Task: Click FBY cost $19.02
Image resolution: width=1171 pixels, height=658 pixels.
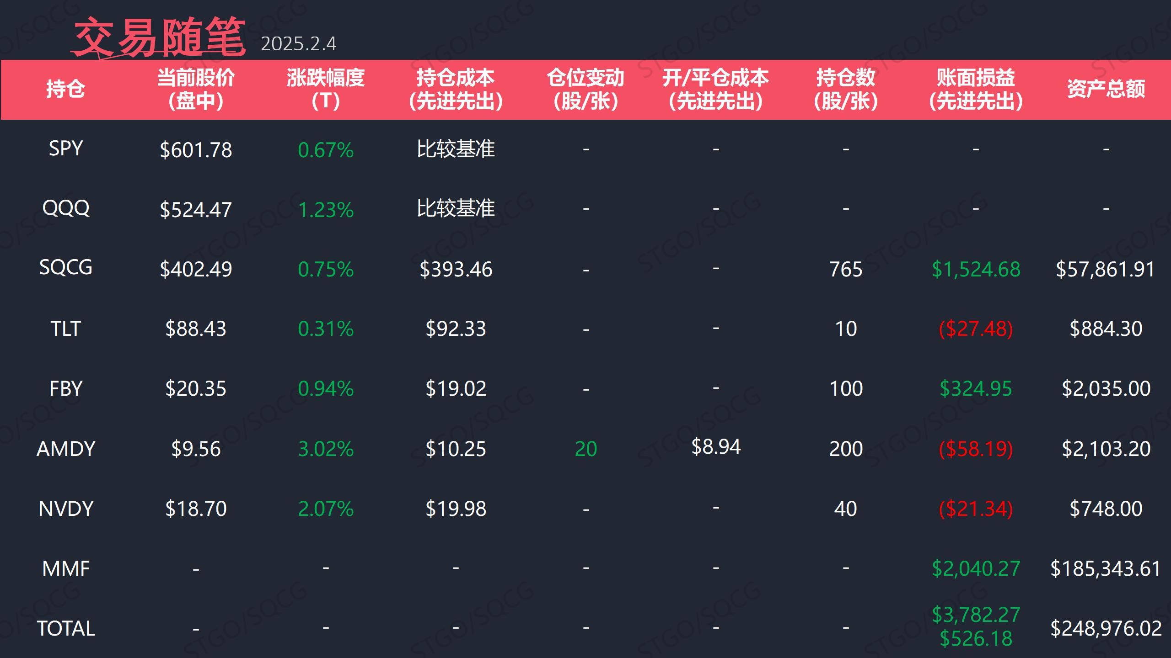Action: [x=456, y=389]
